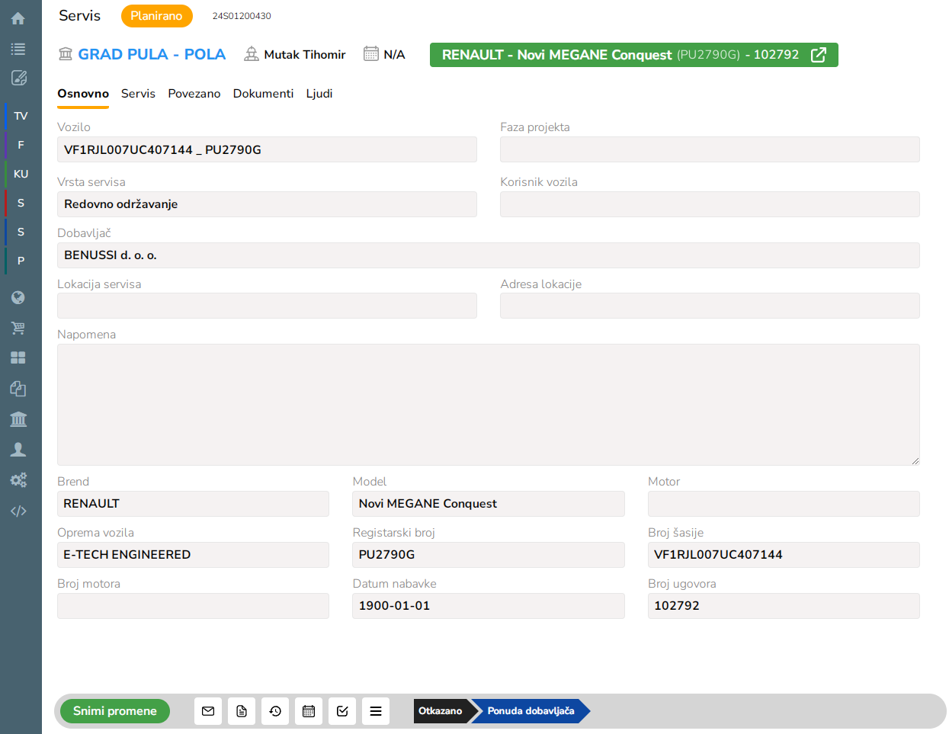Click the Model field
This screenshot has height=734, width=949.
[489, 504]
